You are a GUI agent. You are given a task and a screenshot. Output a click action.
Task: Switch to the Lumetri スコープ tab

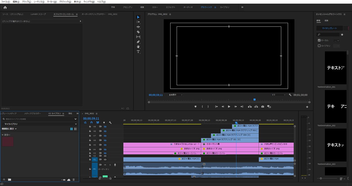pyautogui.click(x=38, y=14)
